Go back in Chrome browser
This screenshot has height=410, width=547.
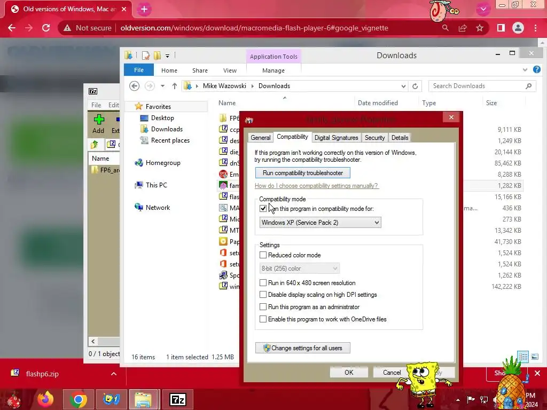12,28
